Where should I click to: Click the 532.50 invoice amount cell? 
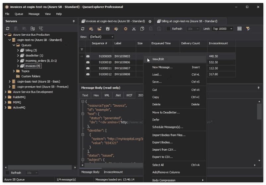(221, 62)
